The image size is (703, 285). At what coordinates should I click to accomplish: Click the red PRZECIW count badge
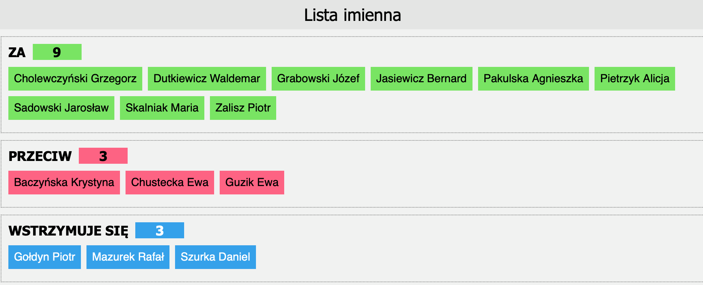point(103,156)
